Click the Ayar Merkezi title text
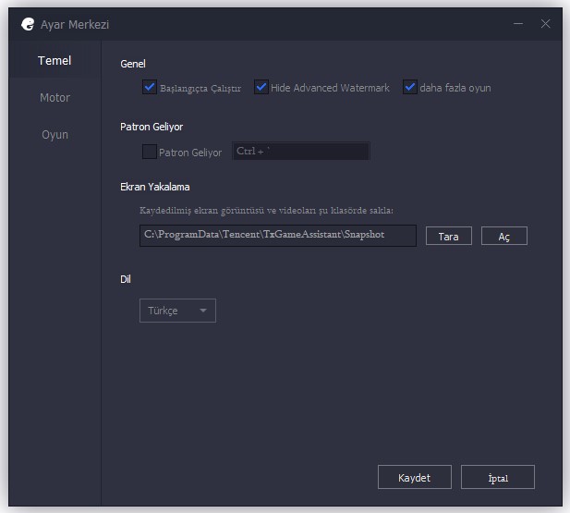The height and width of the screenshot is (513, 570). pos(75,24)
